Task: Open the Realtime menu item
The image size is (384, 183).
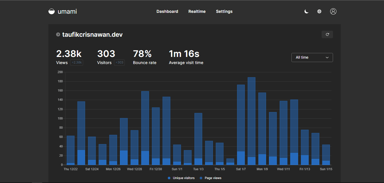Action: tap(197, 11)
